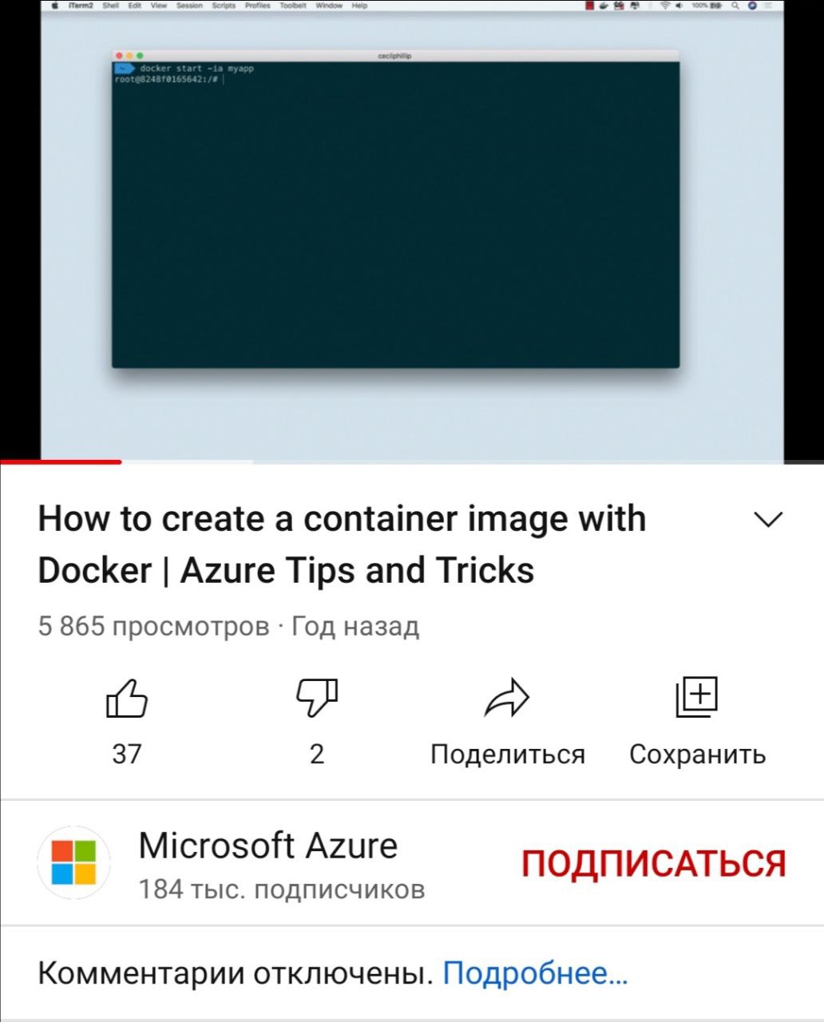Tap the like thumbs-up icon

click(x=127, y=699)
